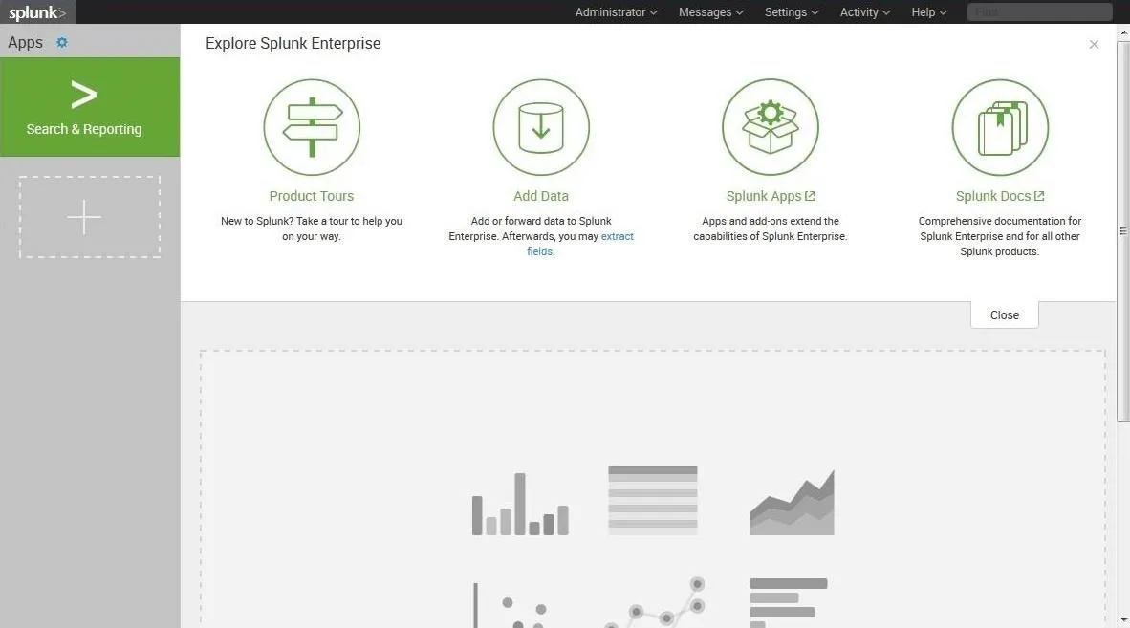Click the bar chart placeholder icon
1130x628 pixels.
[x=520, y=504]
